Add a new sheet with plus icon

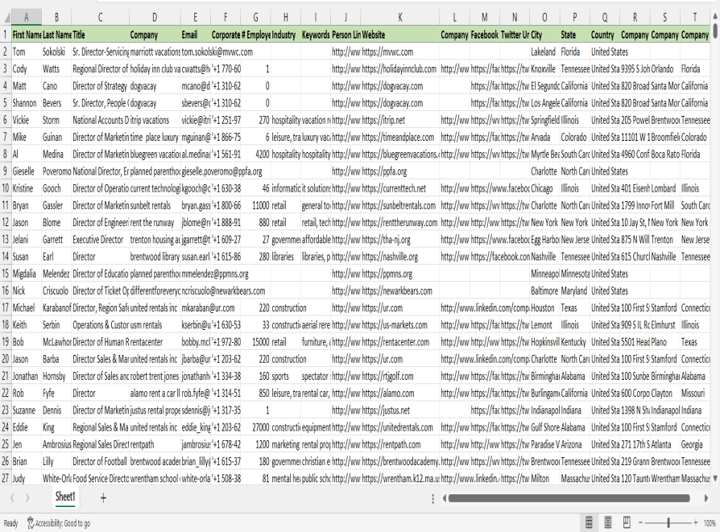pyautogui.click(x=103, y=498)
